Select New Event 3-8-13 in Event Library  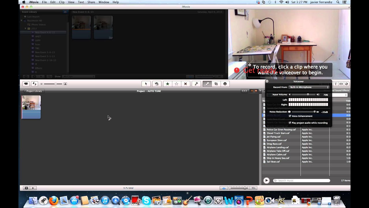click(x=45, y=52)
